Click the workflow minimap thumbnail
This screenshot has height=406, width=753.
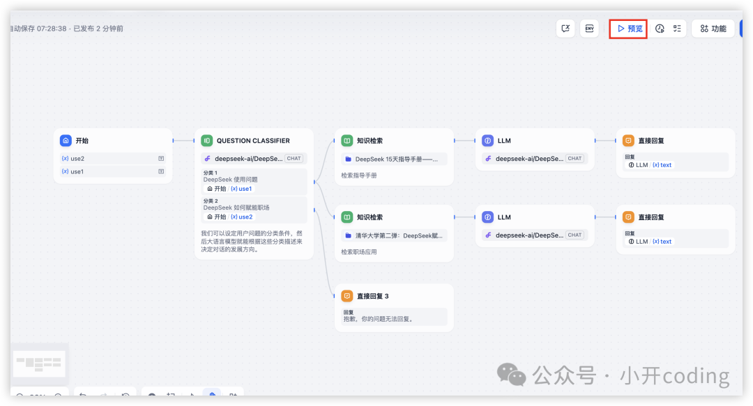tap(38, 364)
